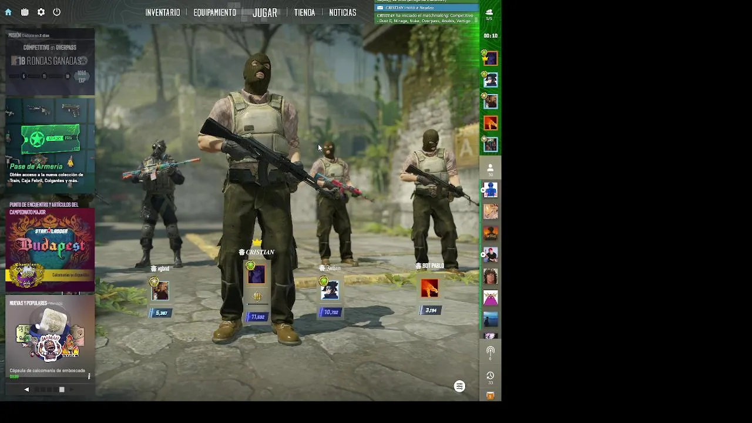
Task: Open the vgbnd player avatar
Action: click(160, 290)
